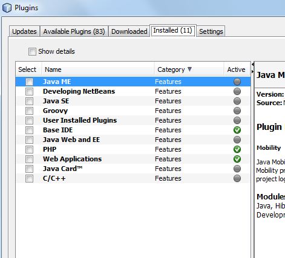Select the Java SE plugin name
285x258 pixels.
click(56, 101)
